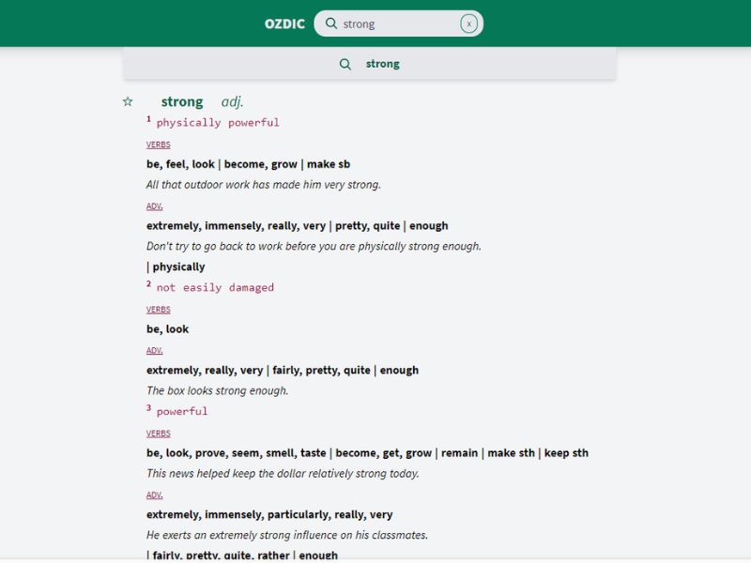Click 'extremely, immensely, particularly, really, very'
Image resolution: width=751 pixels, height=563 pixels.
(x=269, y=514)
